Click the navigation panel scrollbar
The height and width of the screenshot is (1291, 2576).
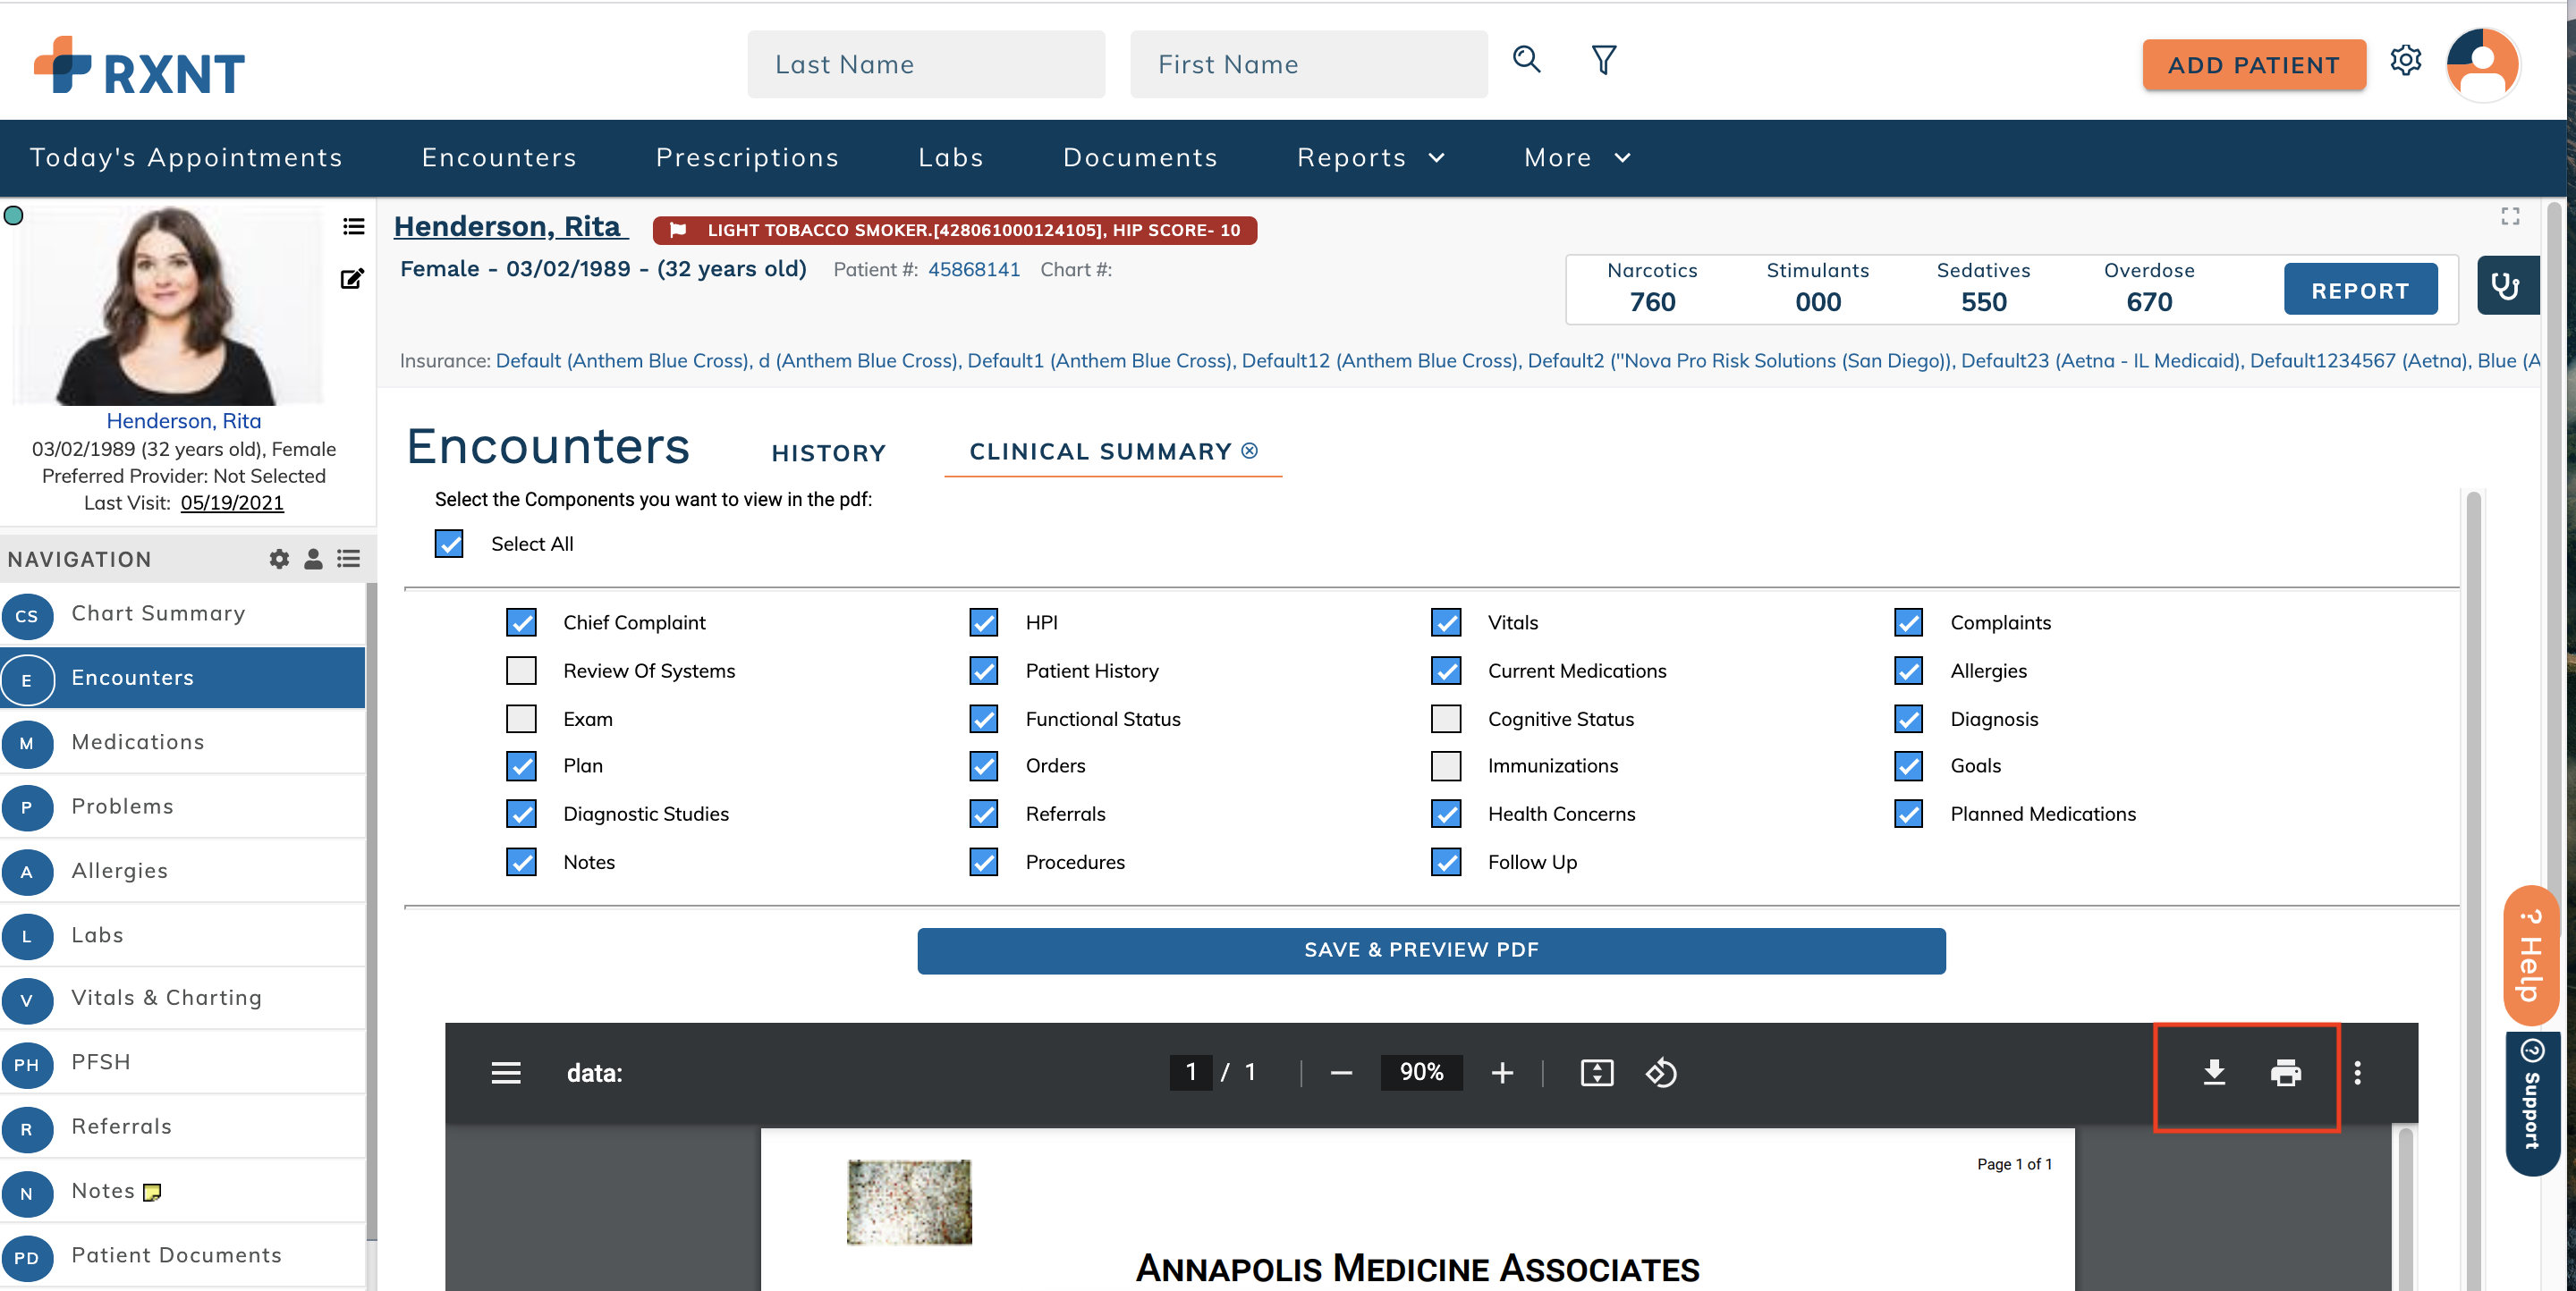[371, 909]
